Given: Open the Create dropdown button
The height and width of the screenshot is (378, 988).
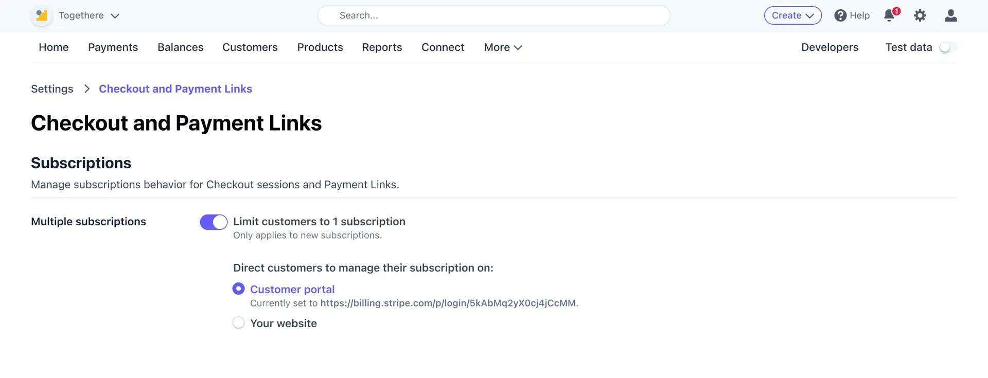Looking at the screenshot, I should [792, 15].
